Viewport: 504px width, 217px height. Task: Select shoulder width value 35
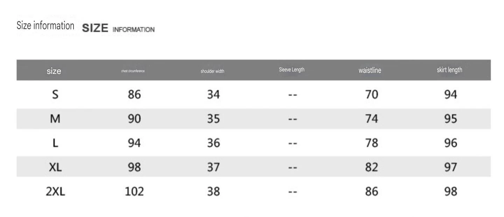[213, 119]
